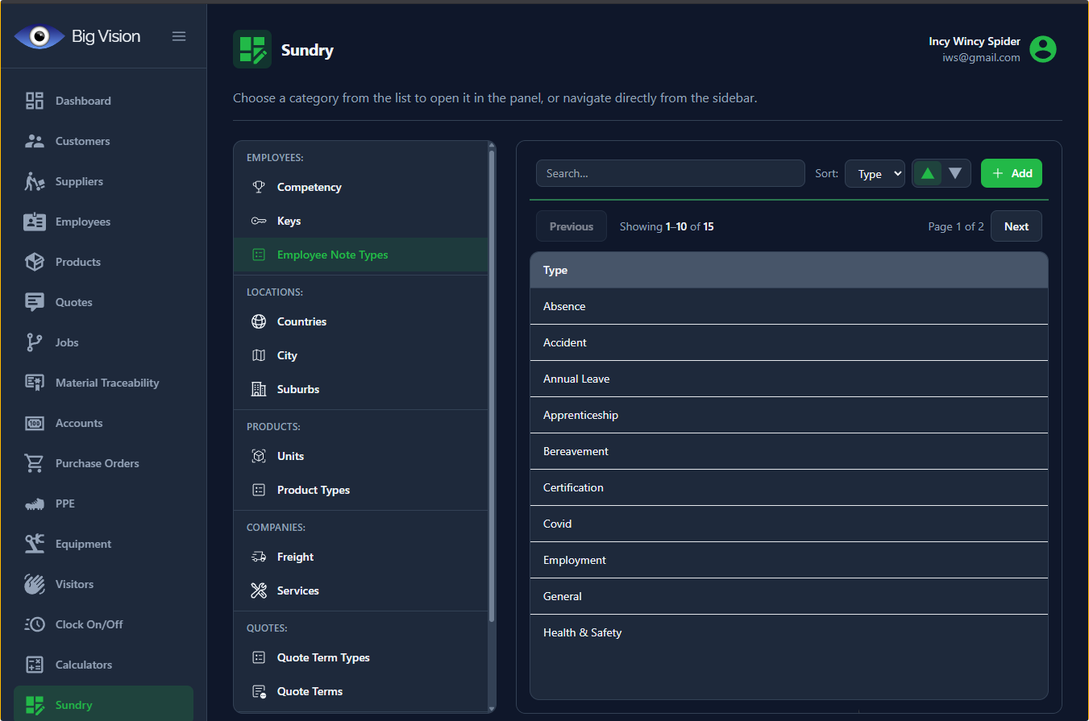Open the Sort by Type dropdown
Viewport: 1089px width, 721px height.
pyautogui.click(x=875, y=173)
